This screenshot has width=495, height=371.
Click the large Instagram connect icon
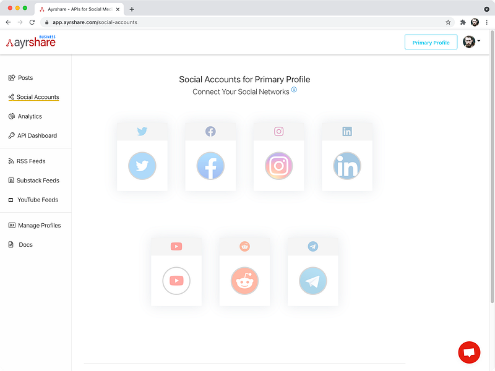279,166
